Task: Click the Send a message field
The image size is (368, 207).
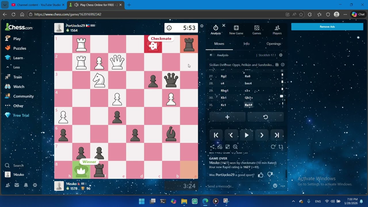Action: pos(239,186)
